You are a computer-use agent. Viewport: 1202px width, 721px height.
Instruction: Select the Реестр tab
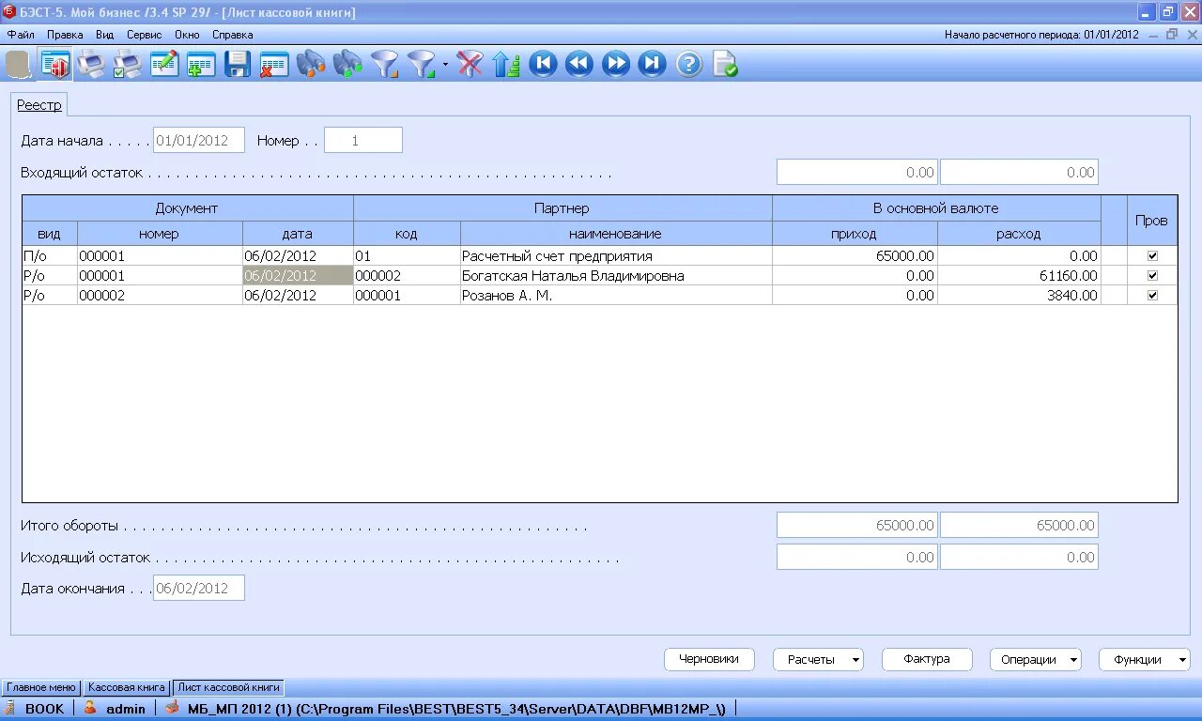39,105
